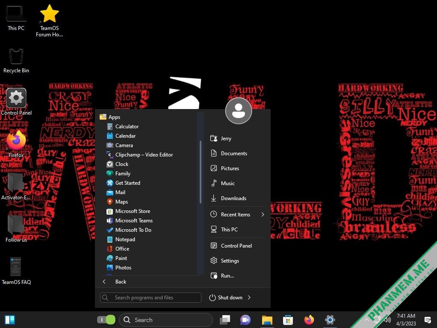Click the volume speaker tray icon
The height and width of the screenshot is (328, 437).
tap(387, 319)
